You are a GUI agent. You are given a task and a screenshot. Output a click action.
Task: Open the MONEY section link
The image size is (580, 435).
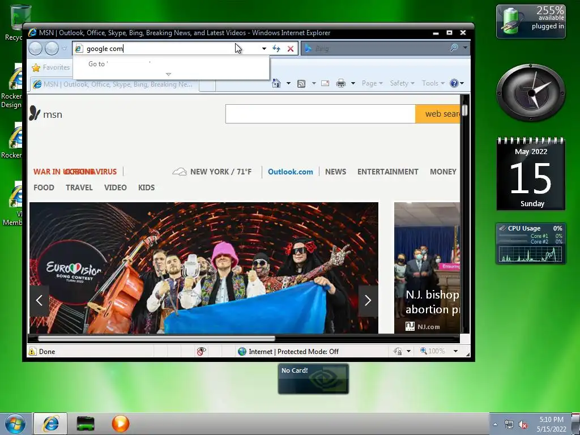pos(443,172)
